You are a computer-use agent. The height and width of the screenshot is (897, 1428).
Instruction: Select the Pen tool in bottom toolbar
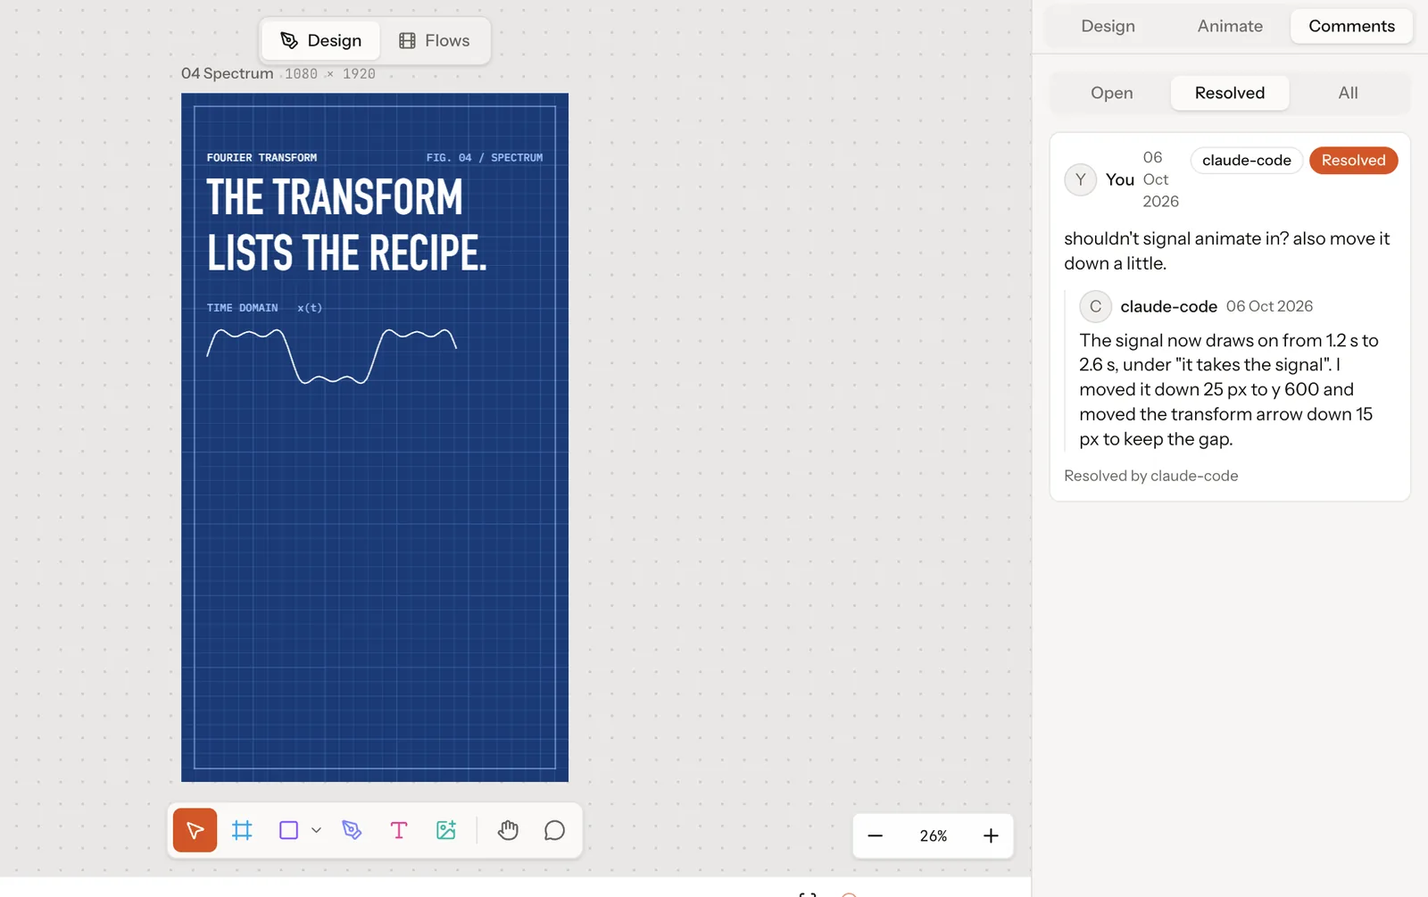coord(352,830)
